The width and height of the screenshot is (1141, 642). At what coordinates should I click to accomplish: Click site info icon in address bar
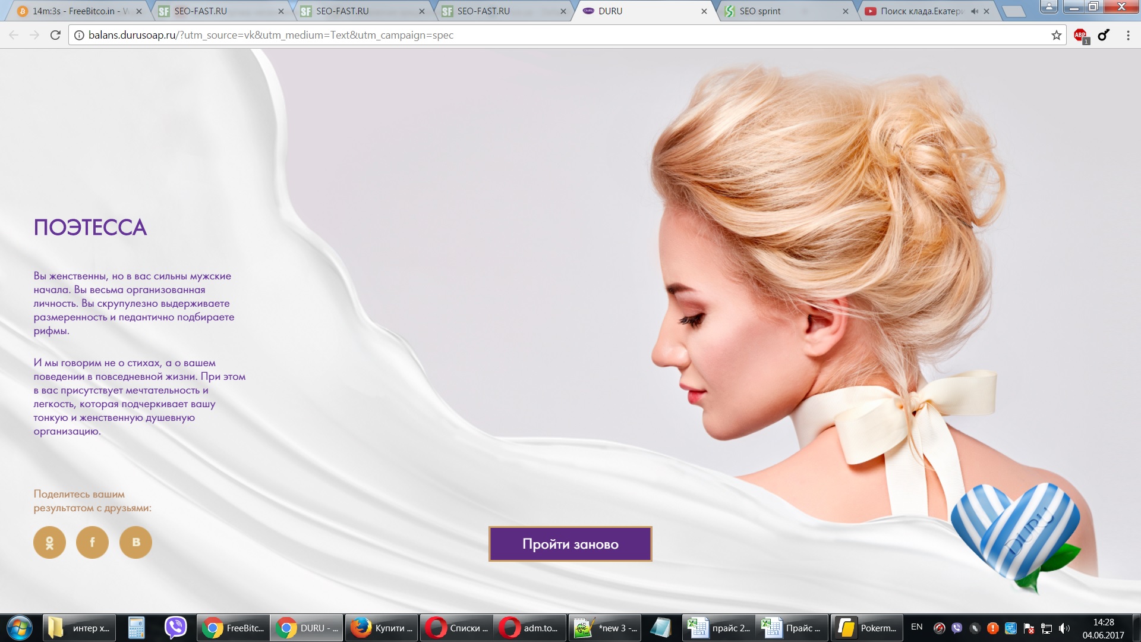click(x=79, y=35)
